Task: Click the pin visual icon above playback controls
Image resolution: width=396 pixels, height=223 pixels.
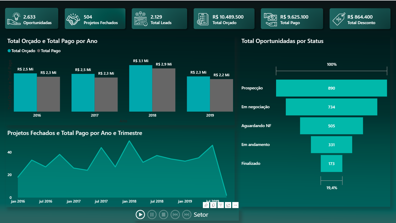Action: point(206,205)
